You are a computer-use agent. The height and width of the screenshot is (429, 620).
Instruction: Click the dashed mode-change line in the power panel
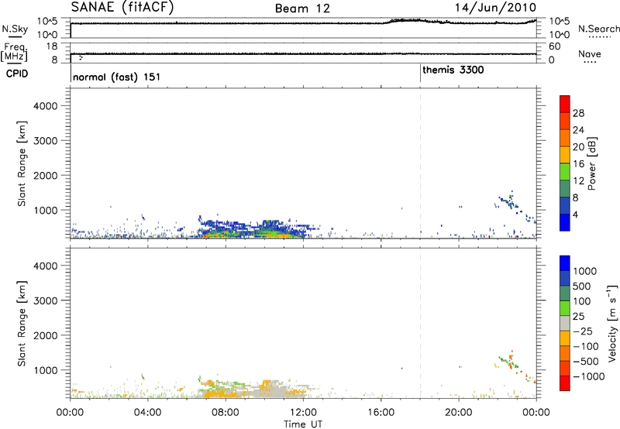[420, 163]
